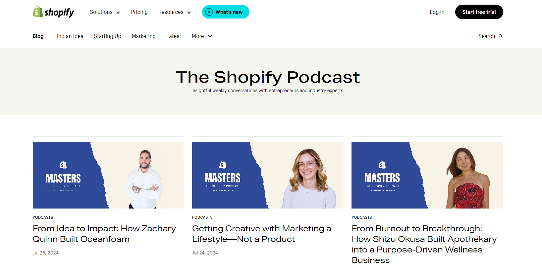This screenshot has width=542, height=269.
Task: Expand the Resources dropdown
Action: pos(175,12)
